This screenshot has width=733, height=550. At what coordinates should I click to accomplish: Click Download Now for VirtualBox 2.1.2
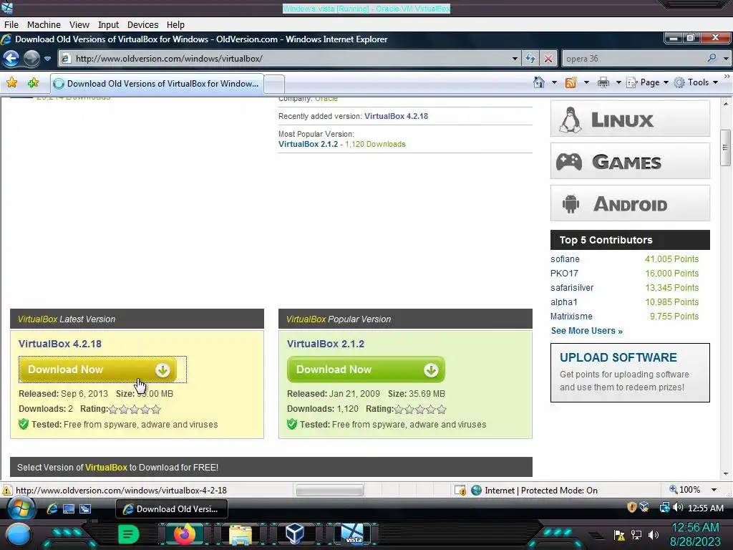click(366, 370)
